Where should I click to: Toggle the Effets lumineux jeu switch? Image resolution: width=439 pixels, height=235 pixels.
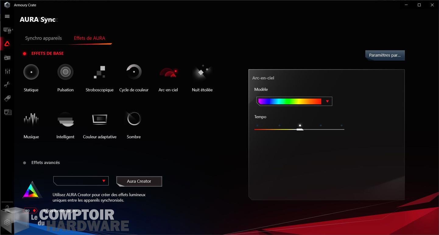(x=31, y=210)
